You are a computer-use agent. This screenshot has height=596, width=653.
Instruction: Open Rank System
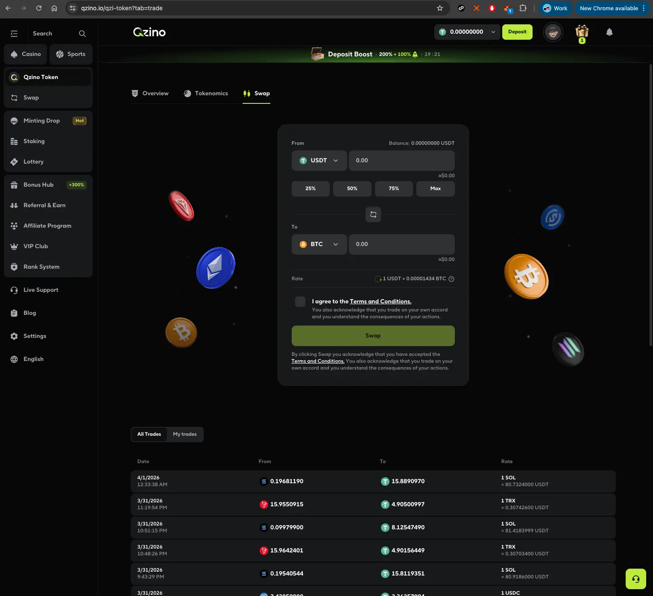click(x=48, y=267)
